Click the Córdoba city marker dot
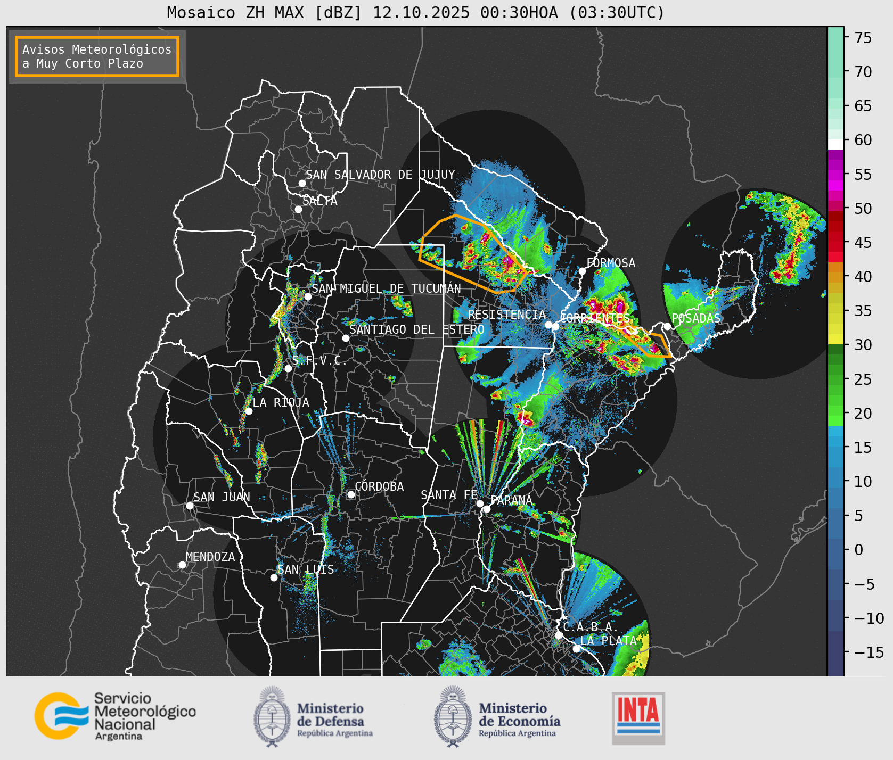Screen dimensions: 893x760 (351, 494)
